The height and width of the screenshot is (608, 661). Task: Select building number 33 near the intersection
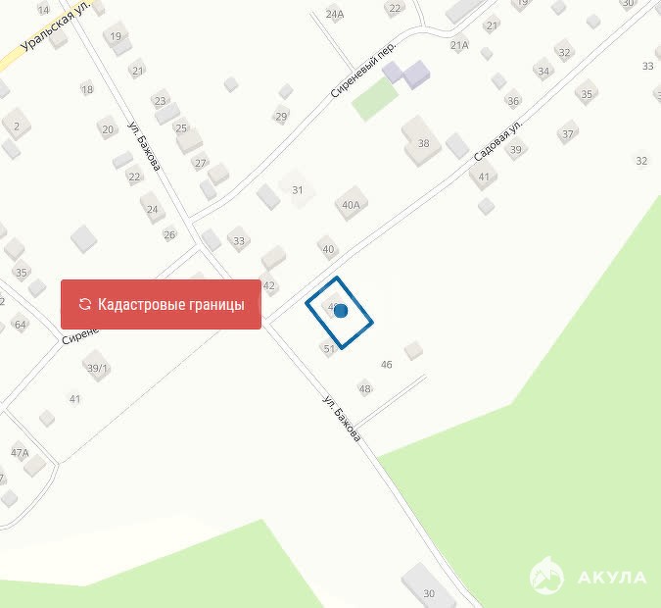239,240
